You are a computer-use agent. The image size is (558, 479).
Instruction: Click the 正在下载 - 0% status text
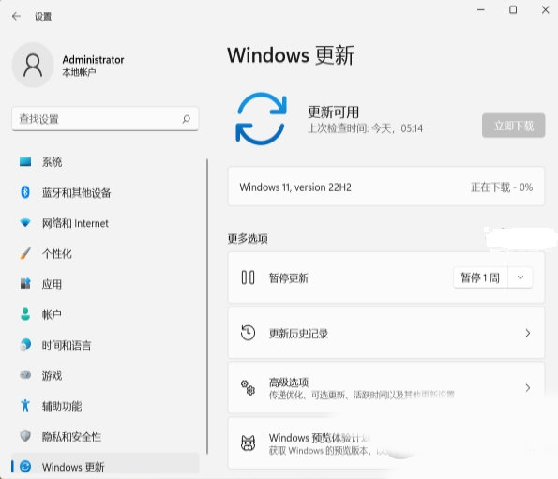pos(502,187)
